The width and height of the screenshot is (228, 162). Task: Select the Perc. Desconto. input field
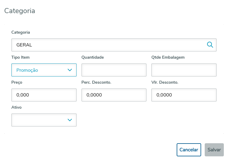pos(114,95)
